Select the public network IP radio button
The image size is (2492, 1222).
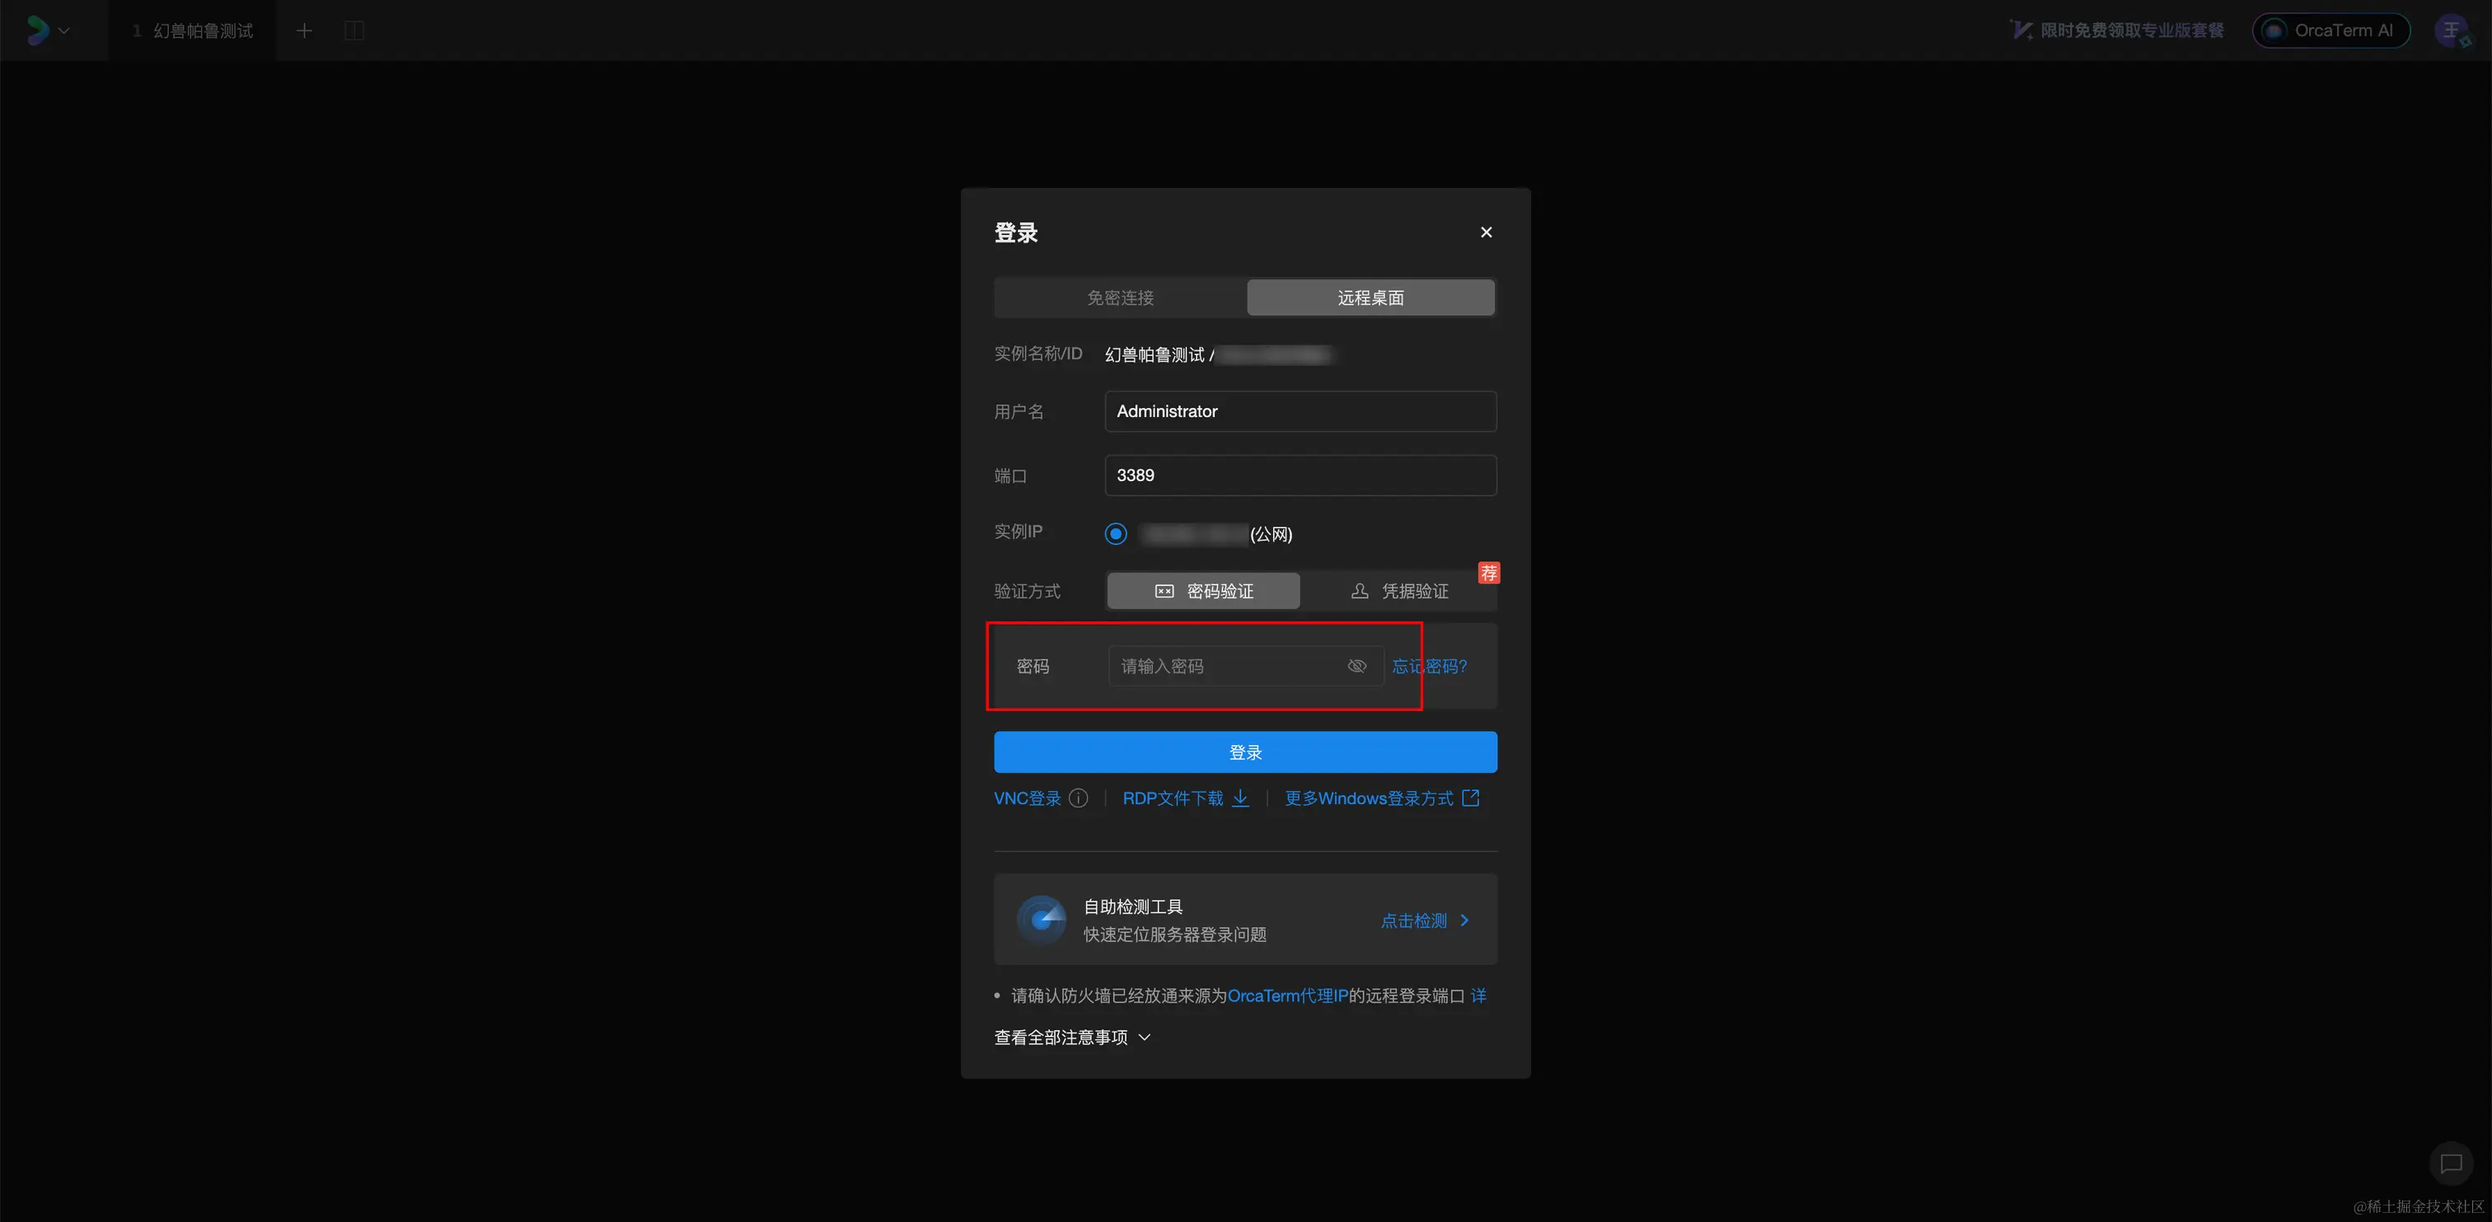pos(1116,534)
